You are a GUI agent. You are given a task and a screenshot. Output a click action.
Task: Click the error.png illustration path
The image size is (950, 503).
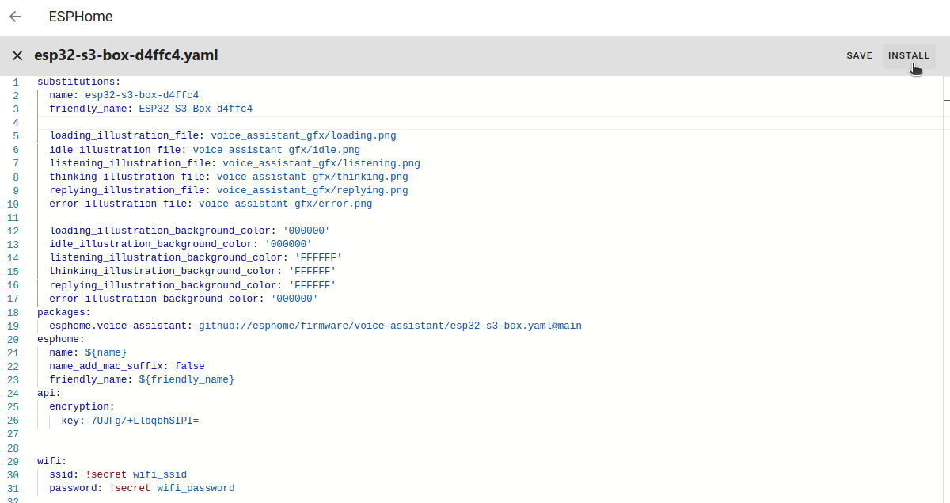(285, 204)
